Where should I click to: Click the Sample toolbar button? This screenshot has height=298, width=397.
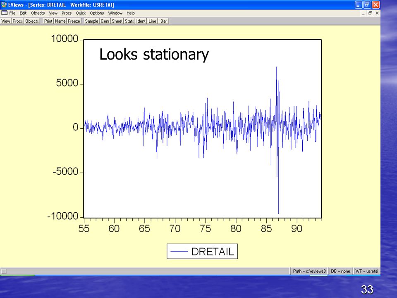click(92, 21)
